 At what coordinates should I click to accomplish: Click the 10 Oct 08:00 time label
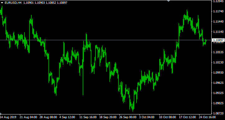(167, 117)
